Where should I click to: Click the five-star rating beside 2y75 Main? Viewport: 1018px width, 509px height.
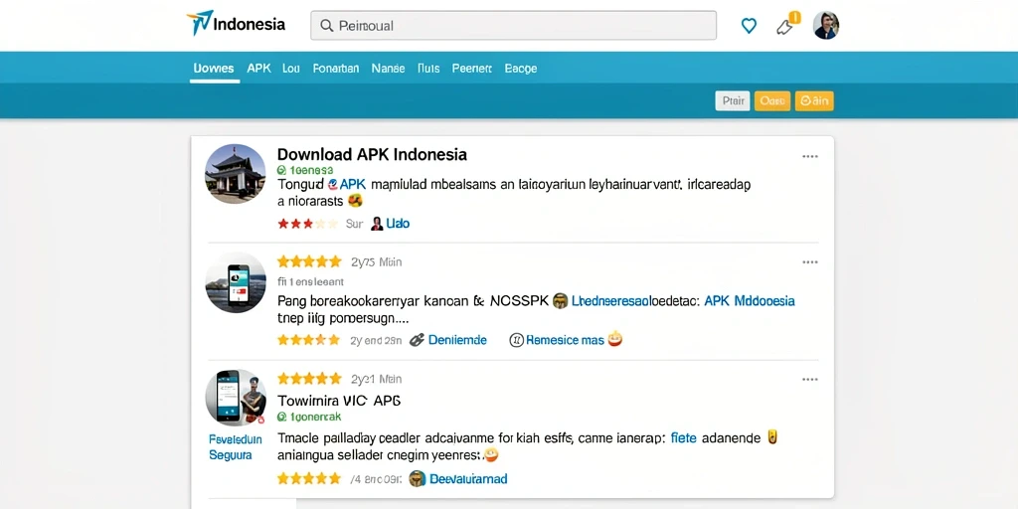[x=309, y=261]
